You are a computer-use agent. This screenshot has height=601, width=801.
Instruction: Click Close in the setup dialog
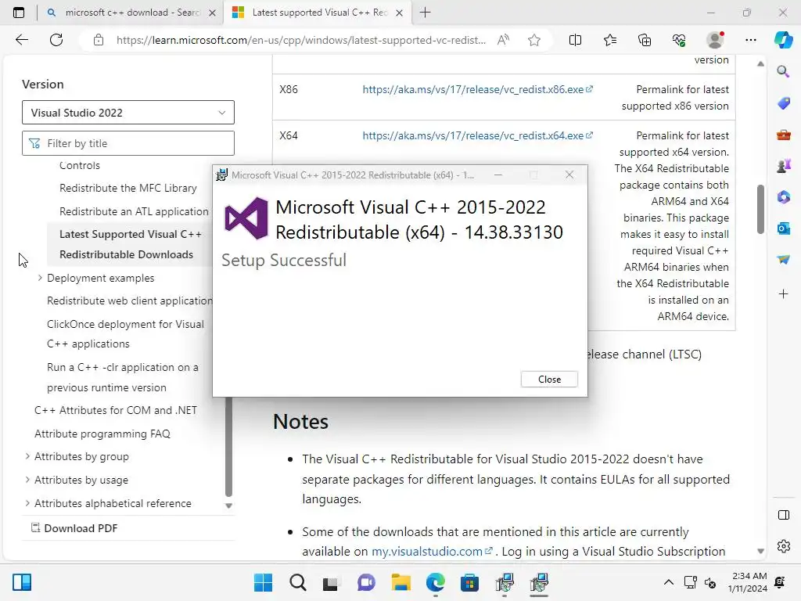pos(549,380)
